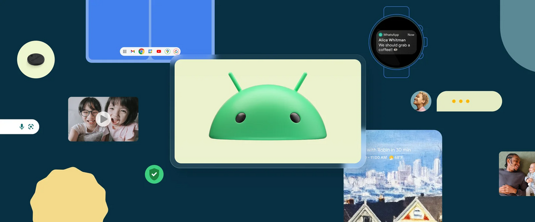This screenshot has width=535, height=222.
Task: Open the app drawer grid icon
Action: pos(125,51)
